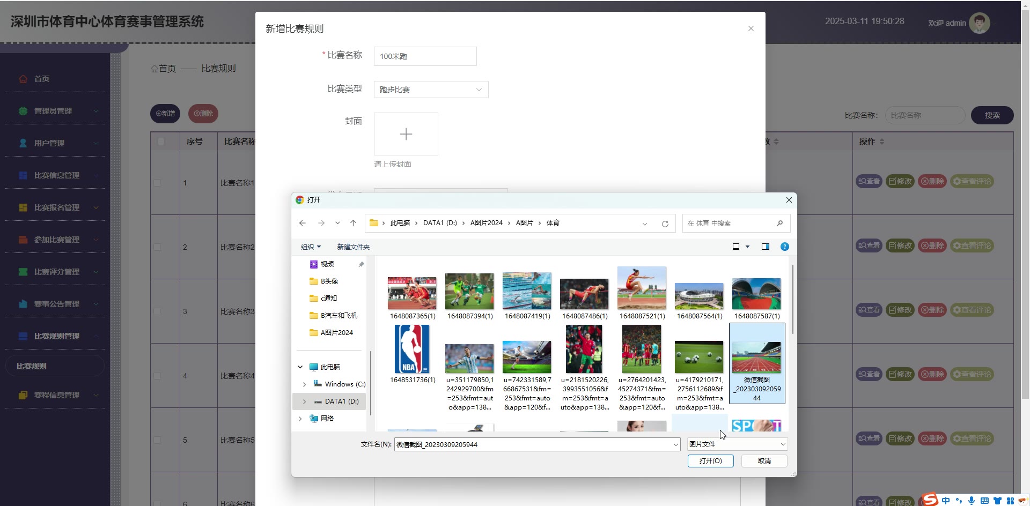Image resolution: width=1030 pixels, height=506 pixels.
Task: Click the 取消 button
Action: pos(764,461)
